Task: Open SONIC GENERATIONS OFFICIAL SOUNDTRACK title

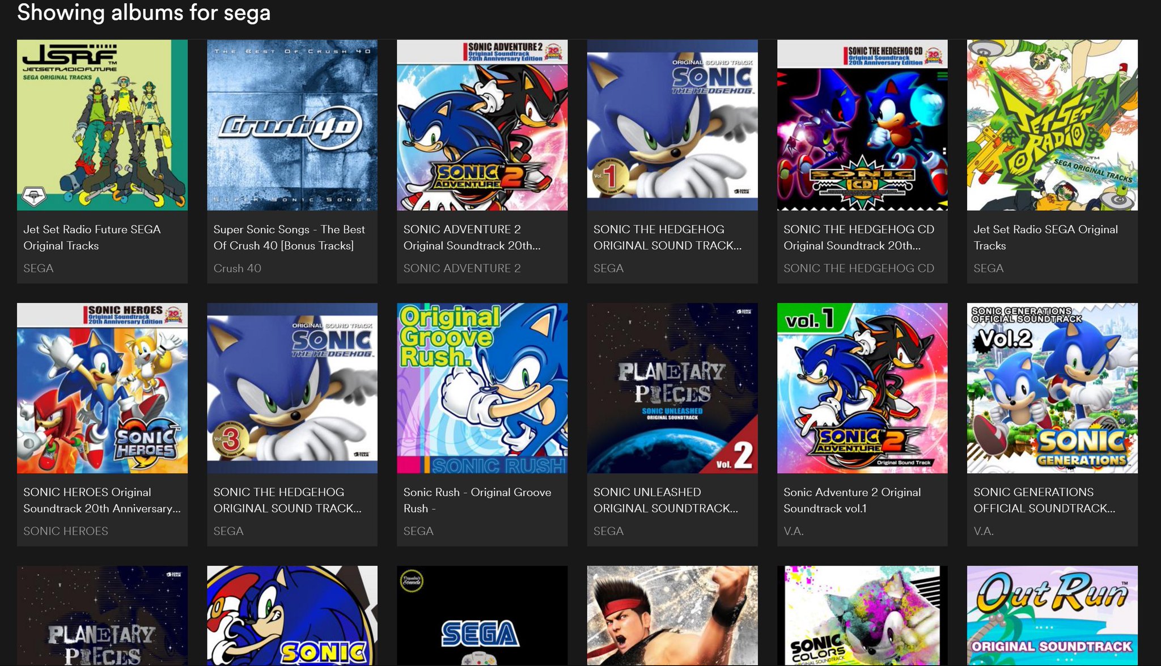Action: (x=1044, y=500)
